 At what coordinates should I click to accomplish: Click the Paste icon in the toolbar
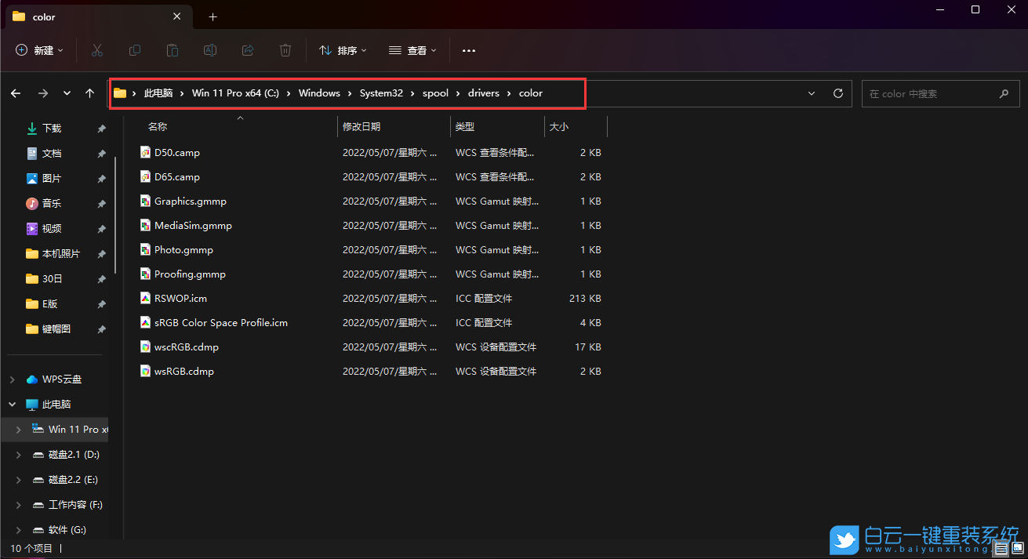(172, 50)
